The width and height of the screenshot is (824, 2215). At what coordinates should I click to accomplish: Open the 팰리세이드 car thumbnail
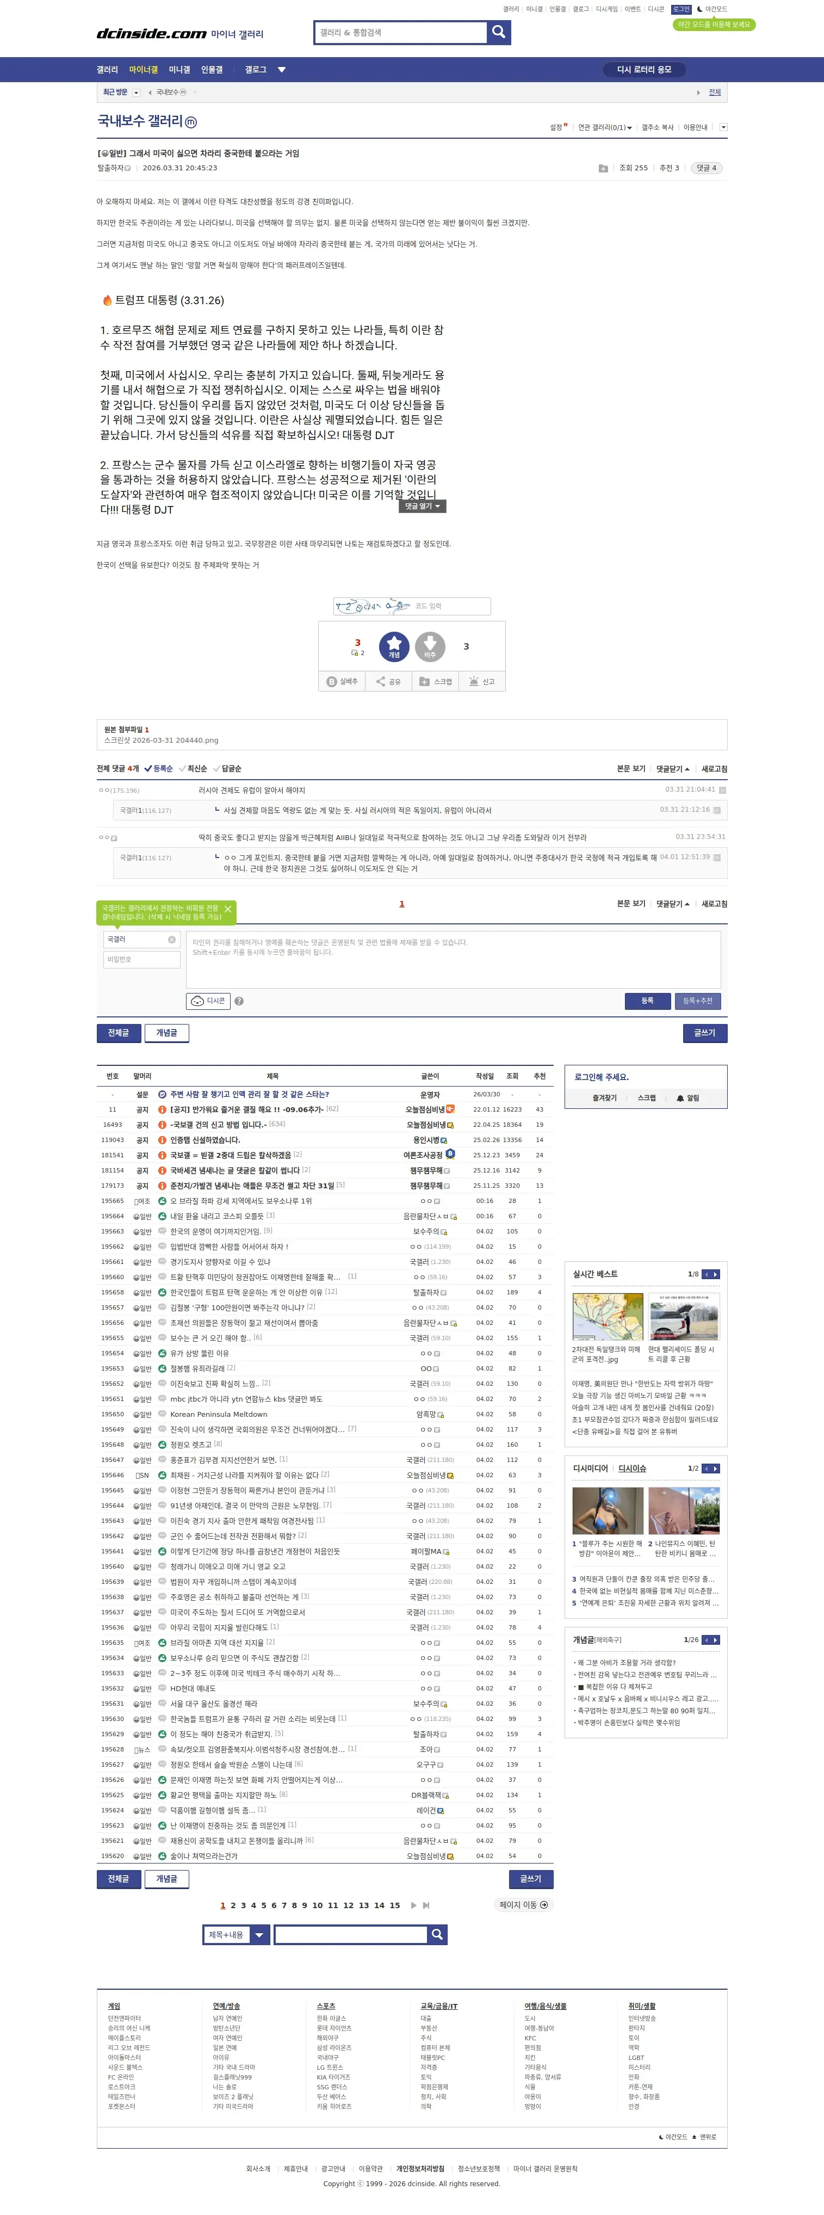pos(684,1316)
